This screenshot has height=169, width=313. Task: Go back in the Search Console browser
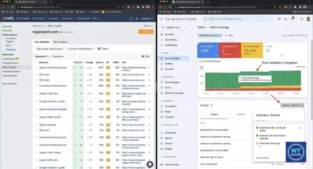[160, 7]
